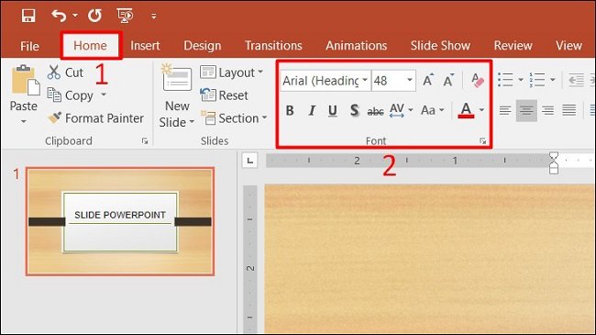
Task: Open the File tab
Action: (x=29, y=46)
